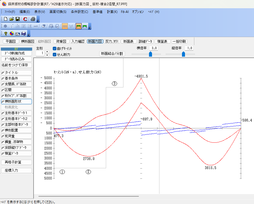Click the grayed-out eraser icon

(x=43, y=26)
